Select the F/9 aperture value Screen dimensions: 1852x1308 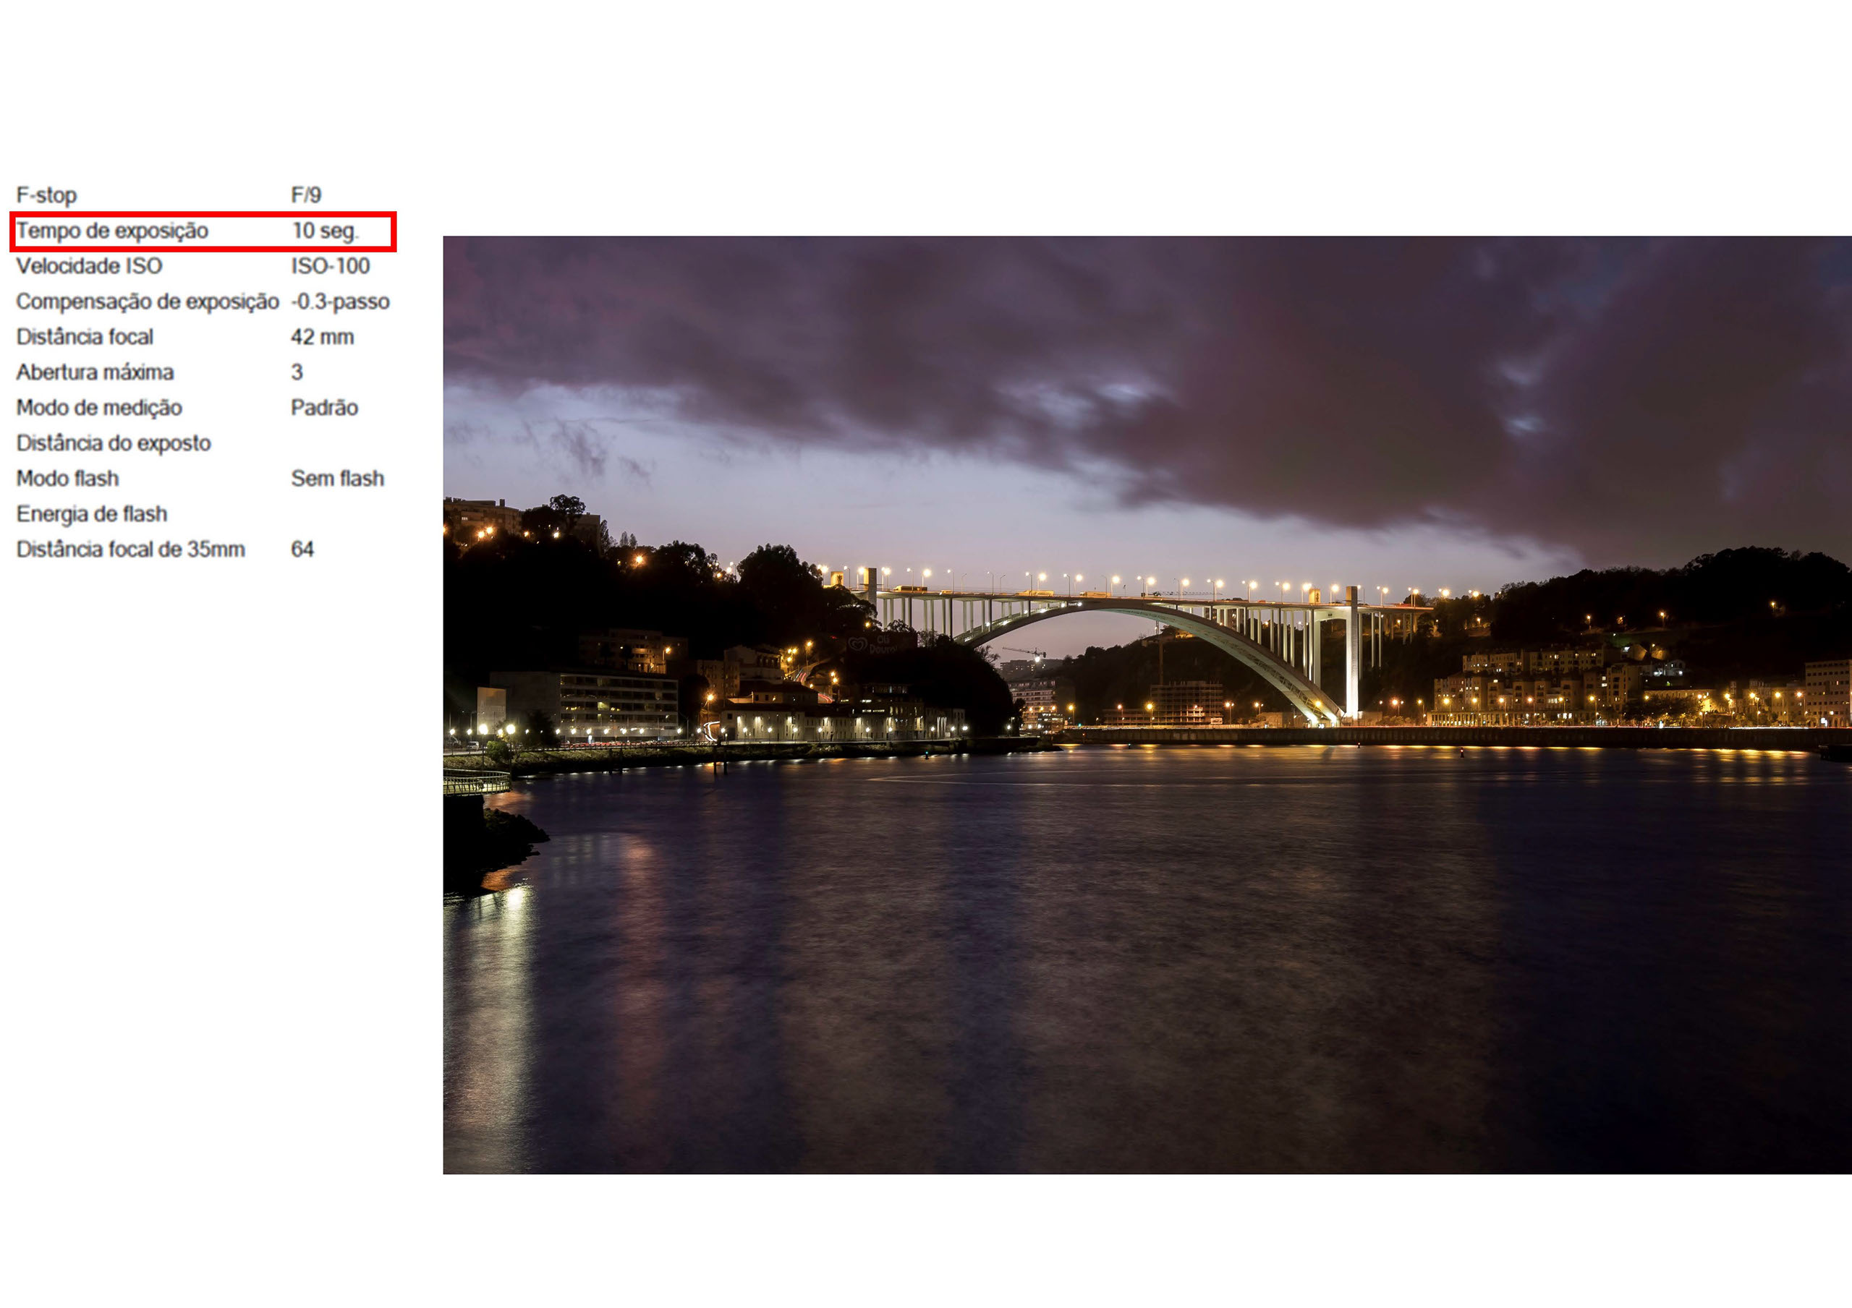click(x=306, y=195)
